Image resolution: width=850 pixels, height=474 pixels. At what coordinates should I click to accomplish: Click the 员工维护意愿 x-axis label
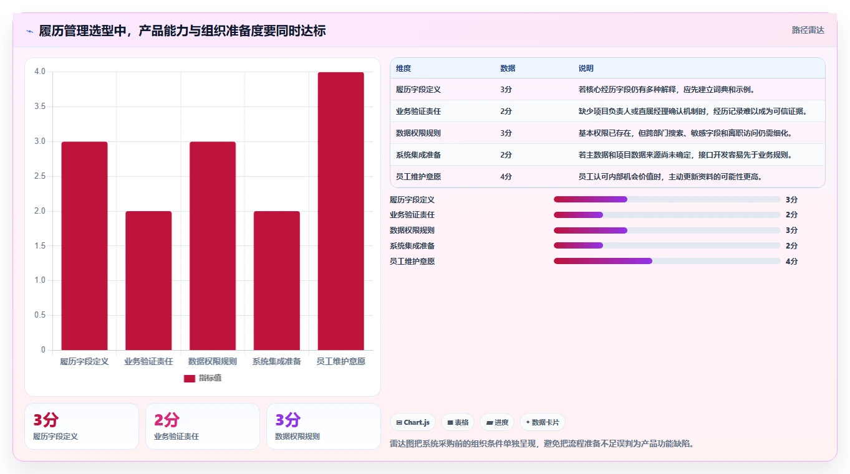(340, 361)
